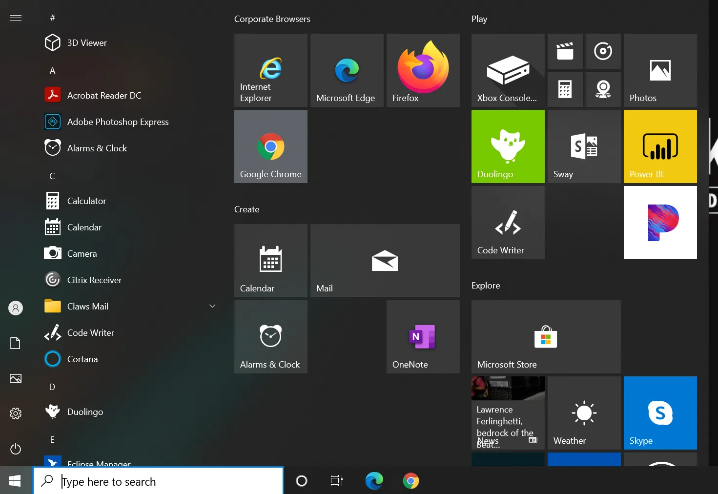Open Cortana from the taskbar
Screen dimensions: 718x494
302,481
